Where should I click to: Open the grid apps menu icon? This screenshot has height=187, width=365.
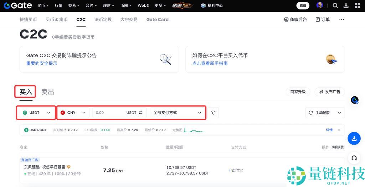[x=357, y=5]
